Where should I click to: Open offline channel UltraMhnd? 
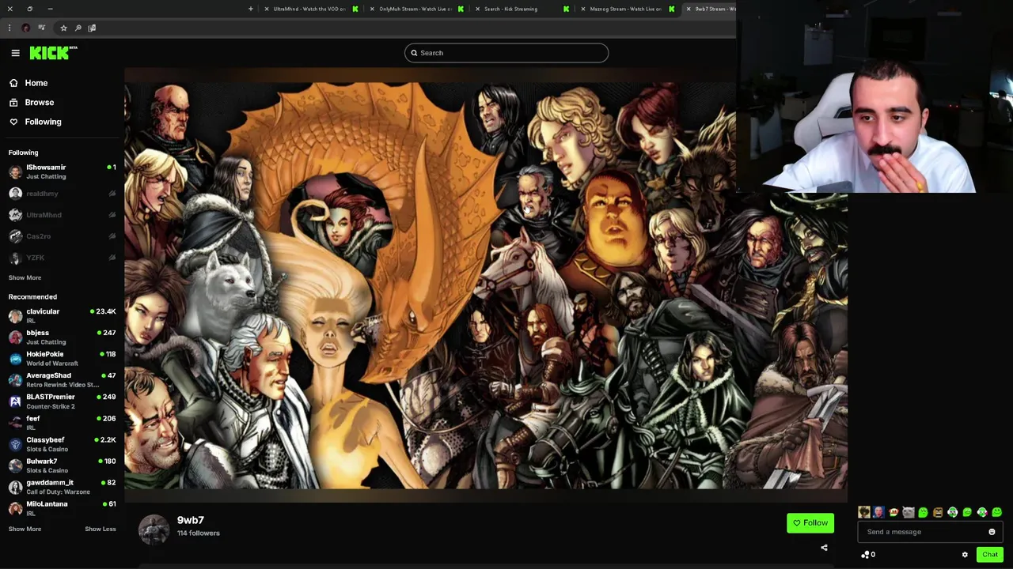click(x=62, y=215)
